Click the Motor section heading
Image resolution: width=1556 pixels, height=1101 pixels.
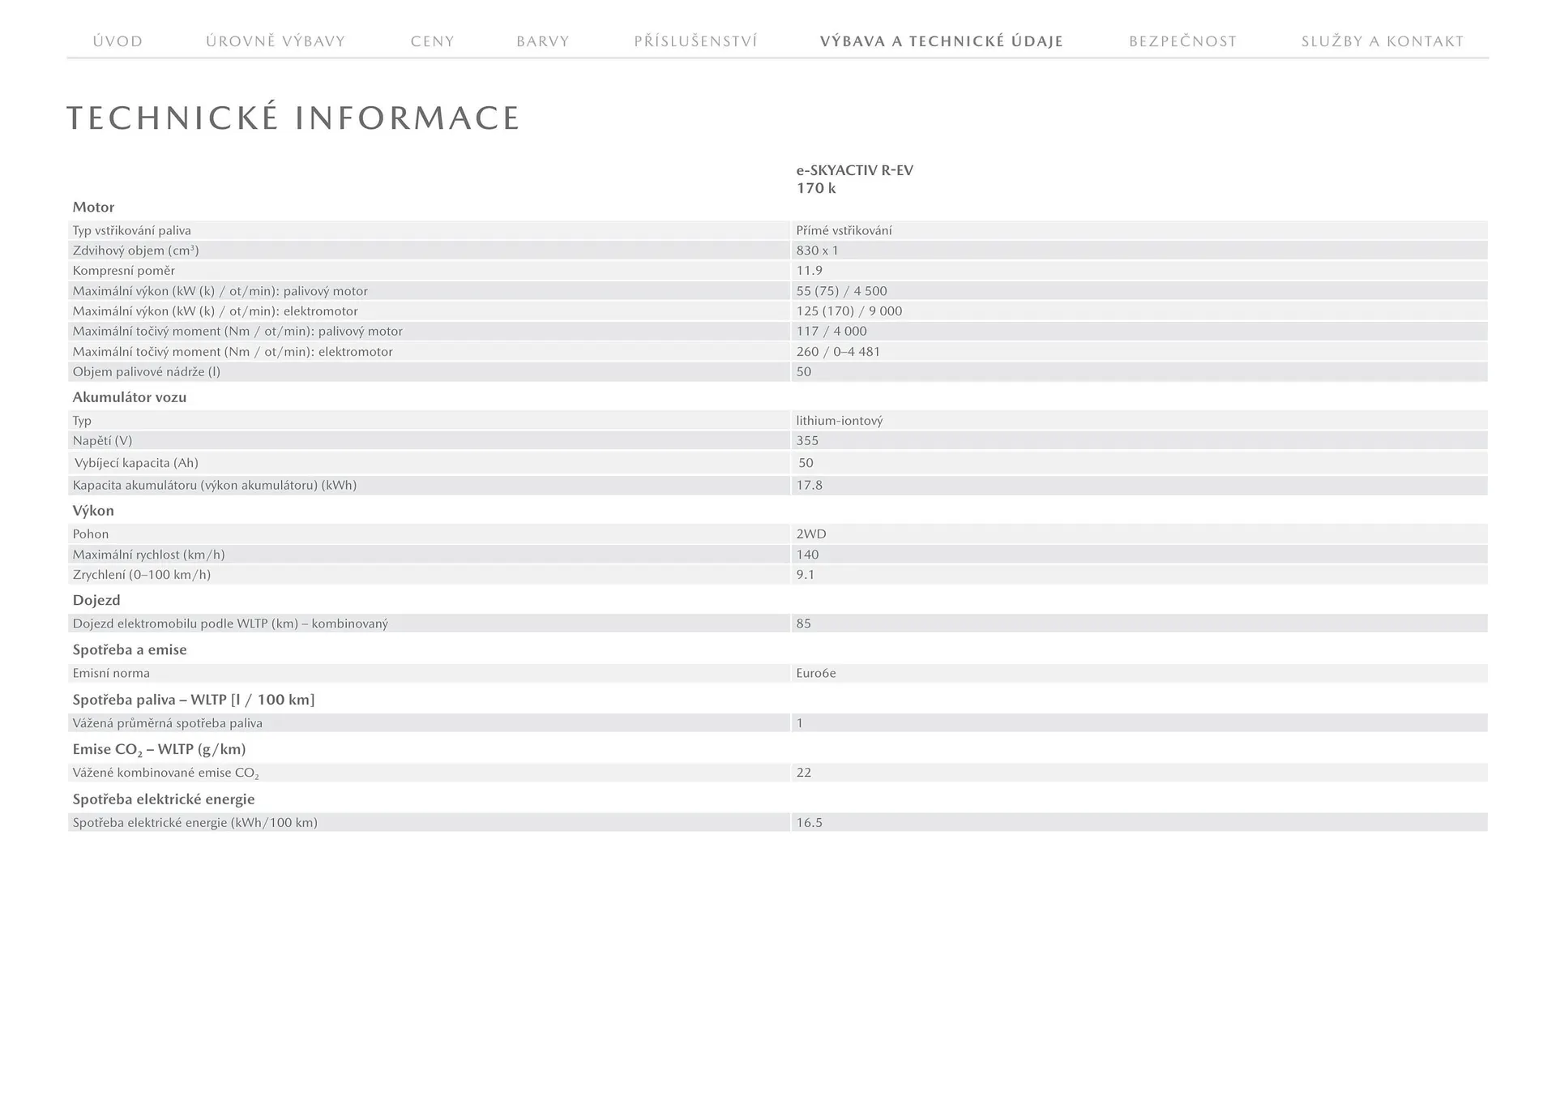[x=93, y=207]
